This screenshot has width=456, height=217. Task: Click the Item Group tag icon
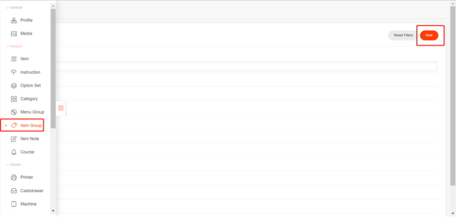14,125
